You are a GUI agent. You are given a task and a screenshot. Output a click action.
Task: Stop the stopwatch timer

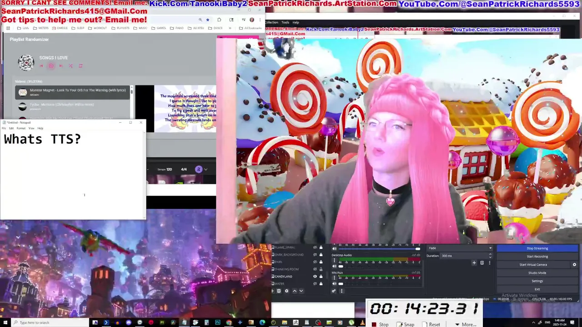(x=381, y=324)
